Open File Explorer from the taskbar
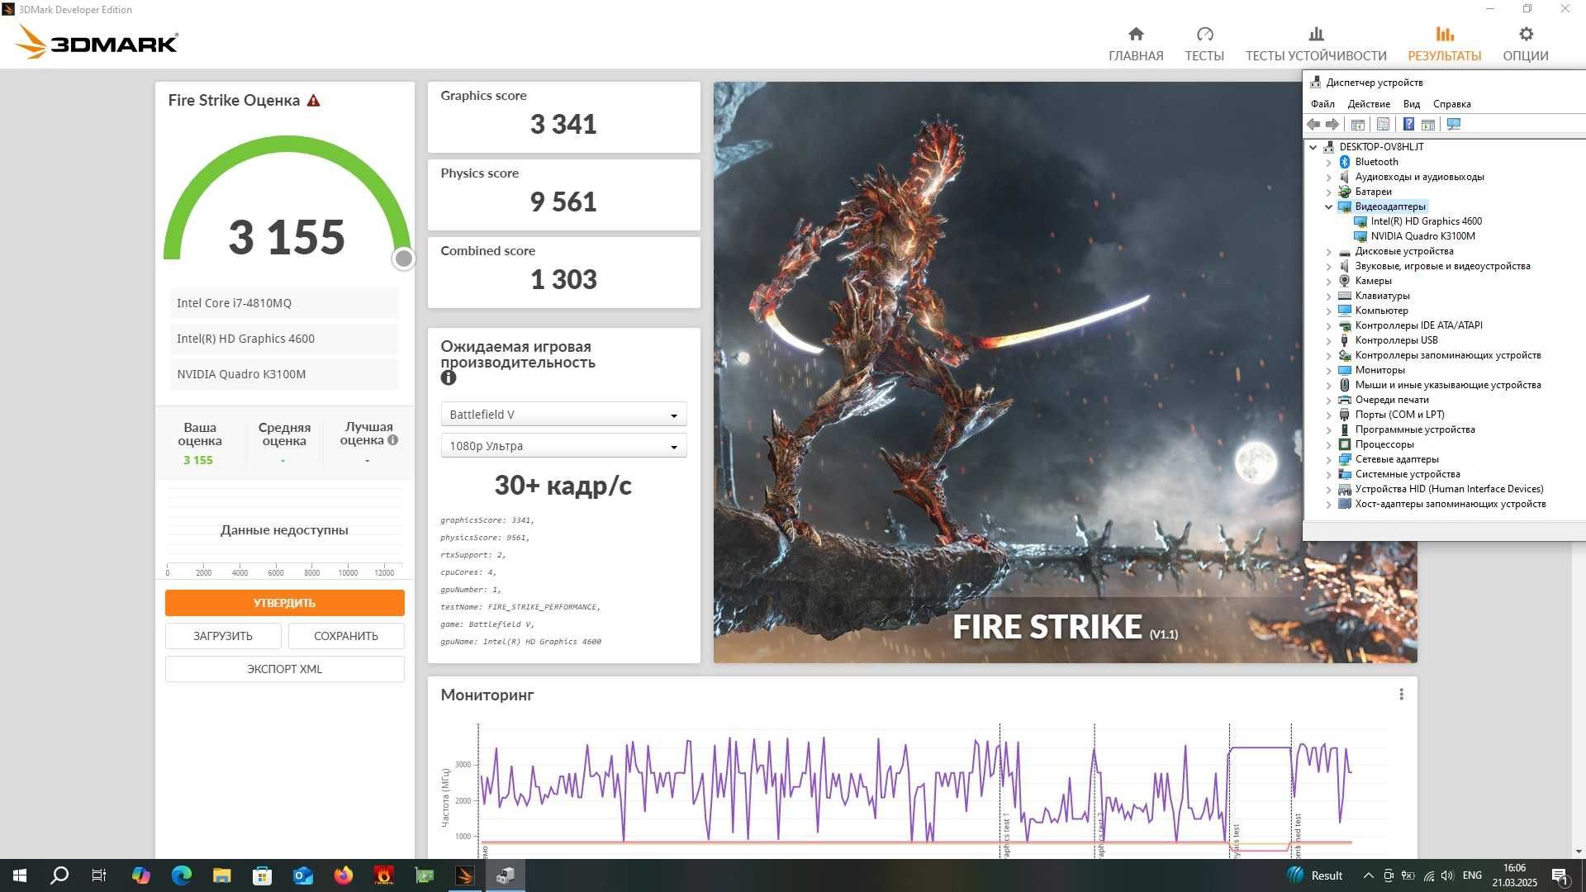This screenshot has width=1586, height=892. pos(221,875)
